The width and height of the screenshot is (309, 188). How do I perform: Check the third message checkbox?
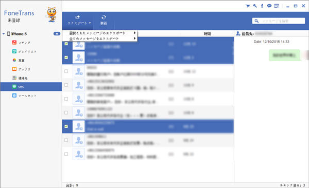pyautogui.click(x=66, y=71)
